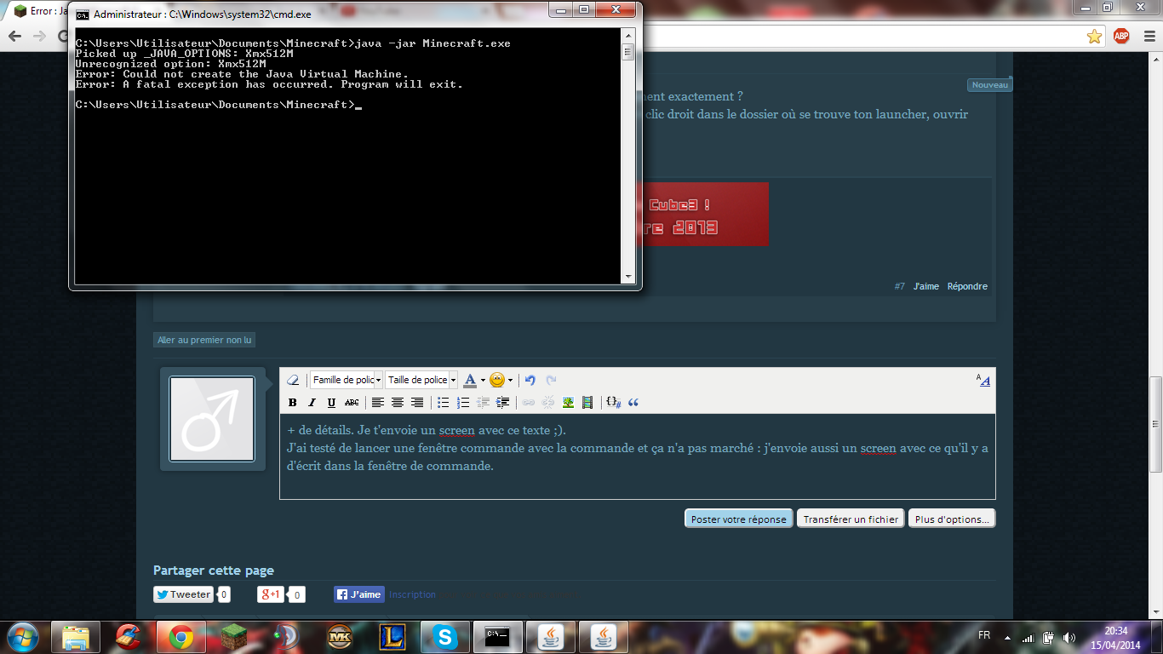Click the unlink icon
The height and width of the screenshot is (654, 1163).
pos(548,403)
